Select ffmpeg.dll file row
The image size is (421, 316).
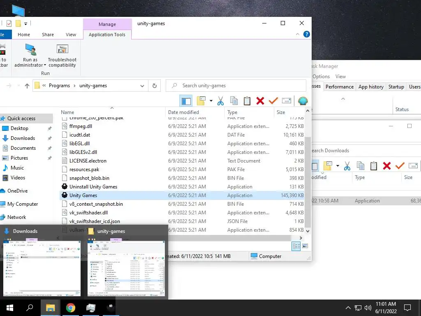[x=182, y=126]
